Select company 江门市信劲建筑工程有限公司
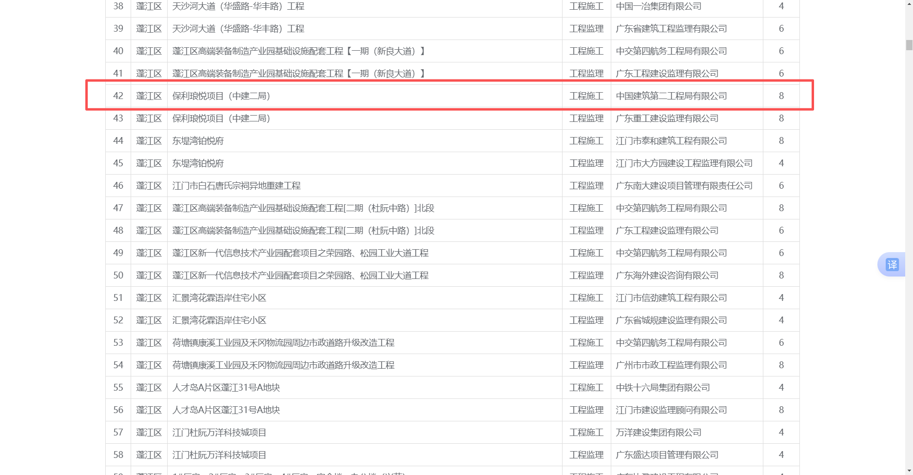This screenshot has width=913, height=475. tap(671, 298)
